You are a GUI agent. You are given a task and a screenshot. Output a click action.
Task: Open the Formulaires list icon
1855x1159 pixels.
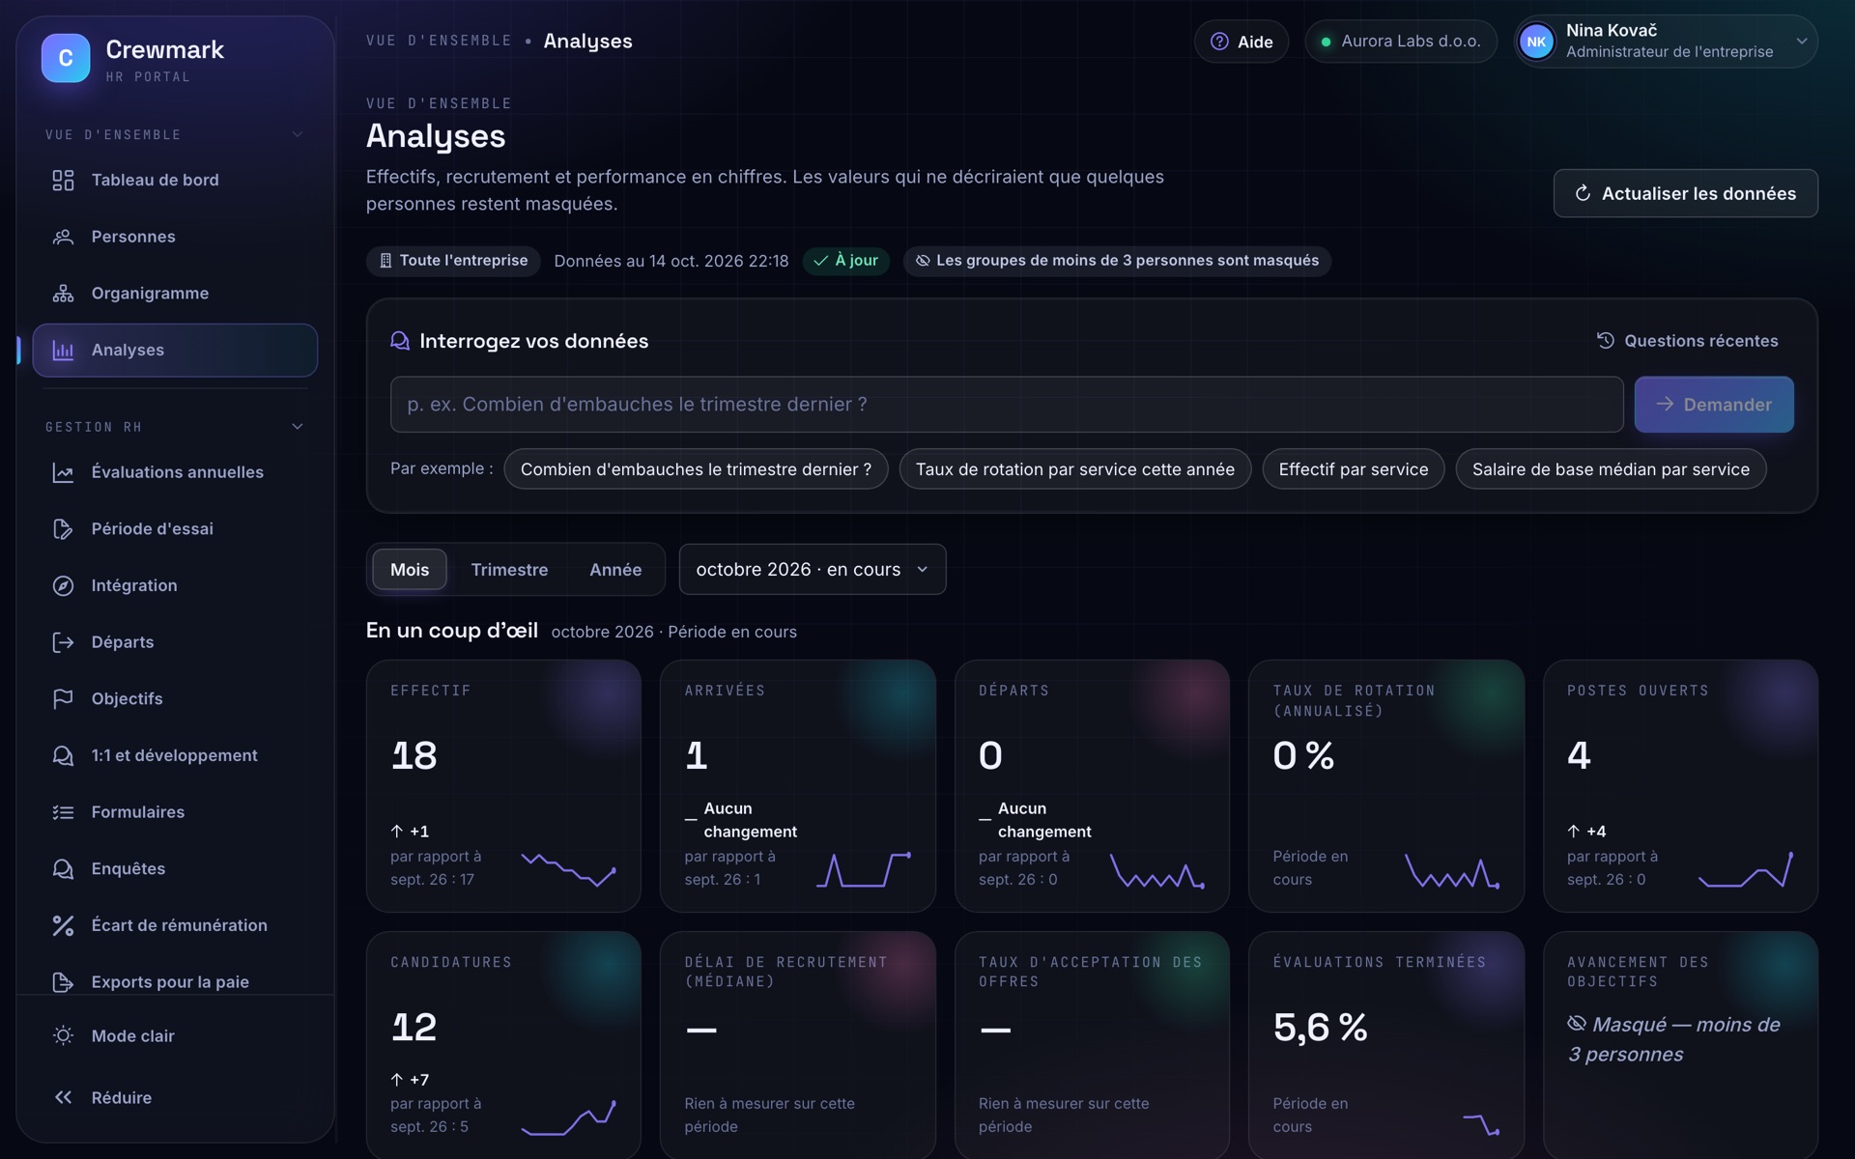click(63, 812)
